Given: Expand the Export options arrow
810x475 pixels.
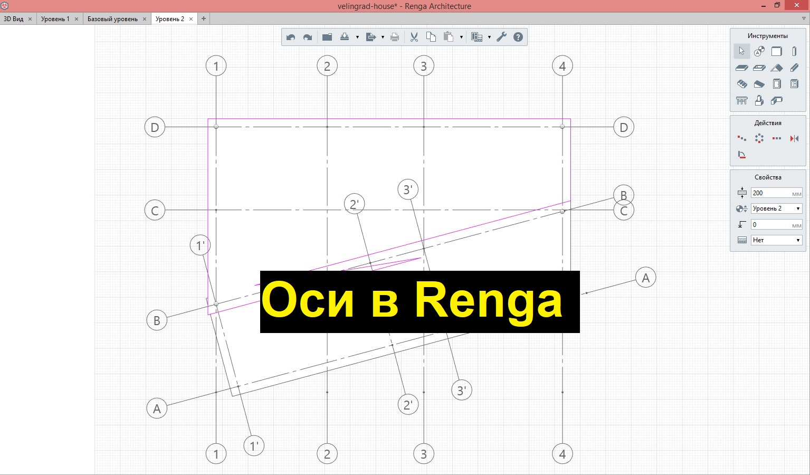Looking at the screenshot, I should point(383,37).
